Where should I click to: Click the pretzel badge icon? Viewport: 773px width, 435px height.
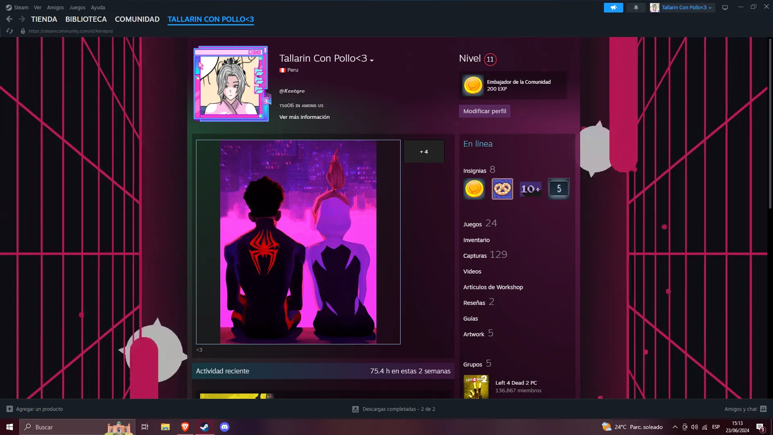tap(502, 189)
